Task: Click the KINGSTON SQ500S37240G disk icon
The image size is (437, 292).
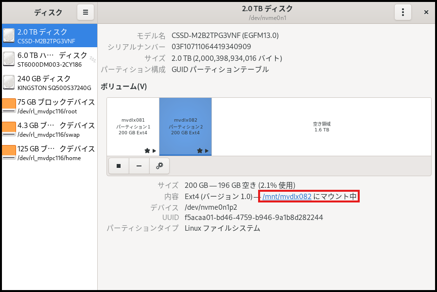Action: [x=8, y=82]
